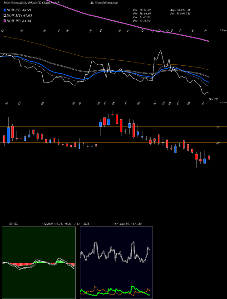
Task: Click the magenta DOW PT legend swatch
Action: point(5,21)
